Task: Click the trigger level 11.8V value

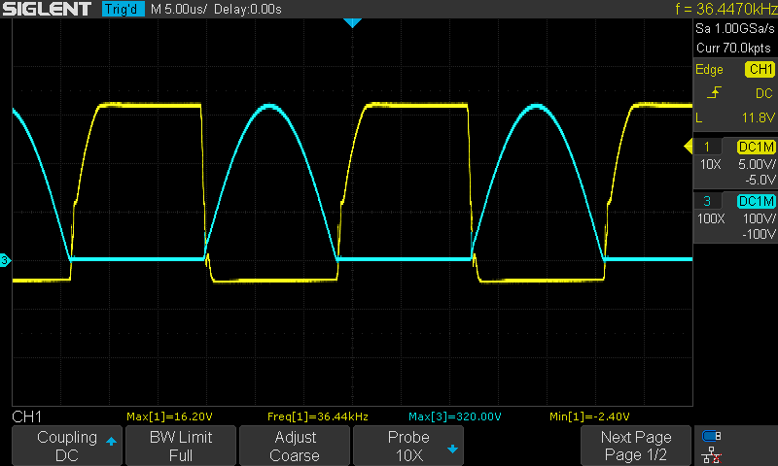Action: [758, 117]
